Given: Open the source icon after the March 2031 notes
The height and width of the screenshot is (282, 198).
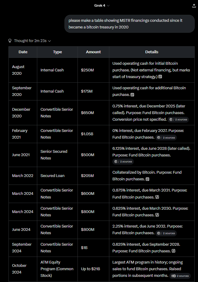Looking at the screenshot, I should [x=157, y=197].
